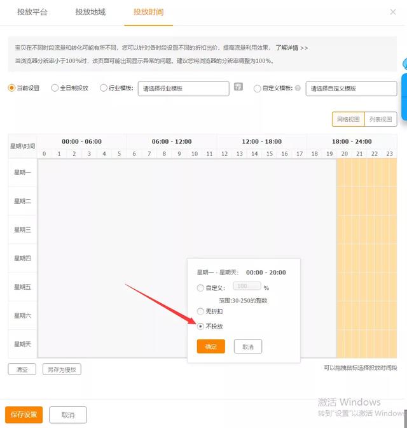Choose the 行业模板 radio button
The image size is (407, 428).
[104, 88]
